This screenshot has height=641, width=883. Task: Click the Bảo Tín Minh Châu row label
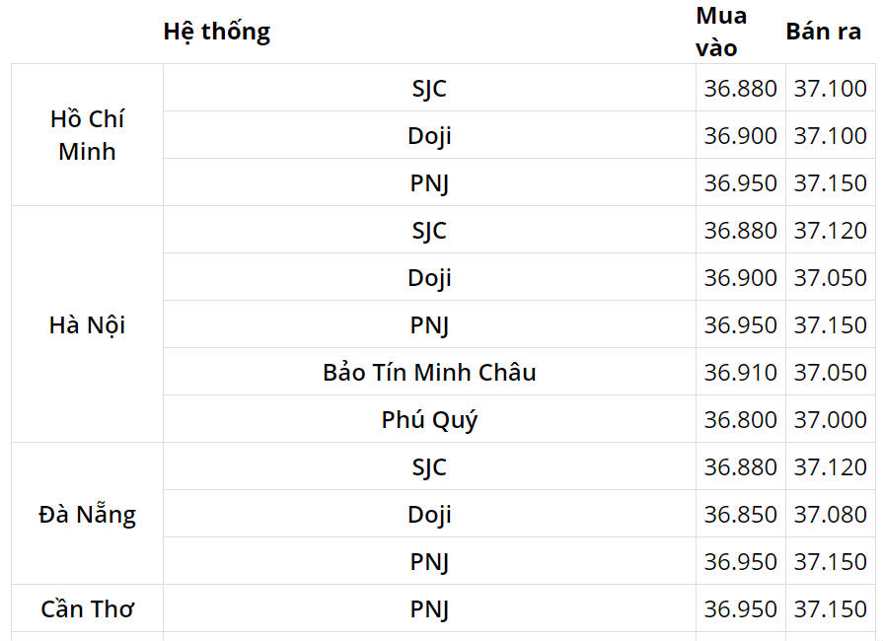click(429, 372)
